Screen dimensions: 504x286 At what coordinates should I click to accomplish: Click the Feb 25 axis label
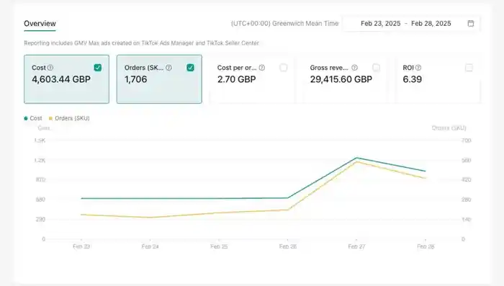pos(219,246)
